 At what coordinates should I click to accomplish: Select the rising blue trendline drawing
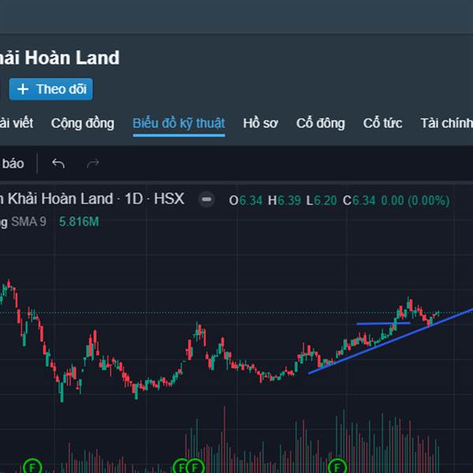point(391,341)
